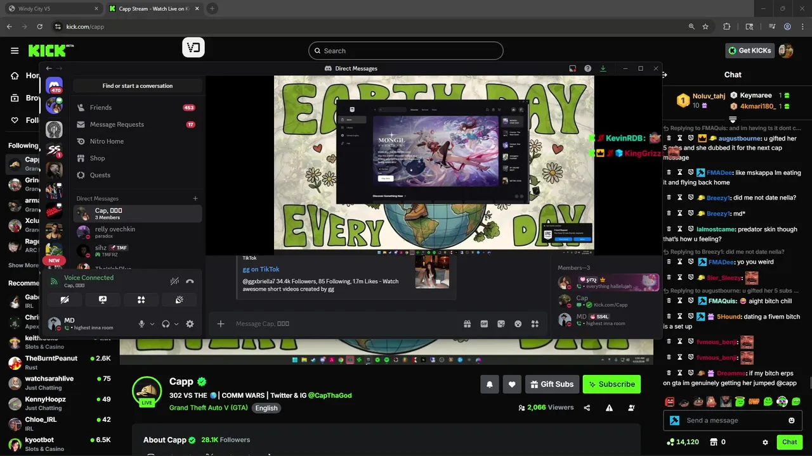Open the gg on TikTok link
The image size is (812, 456).
[x=261, y=269]
